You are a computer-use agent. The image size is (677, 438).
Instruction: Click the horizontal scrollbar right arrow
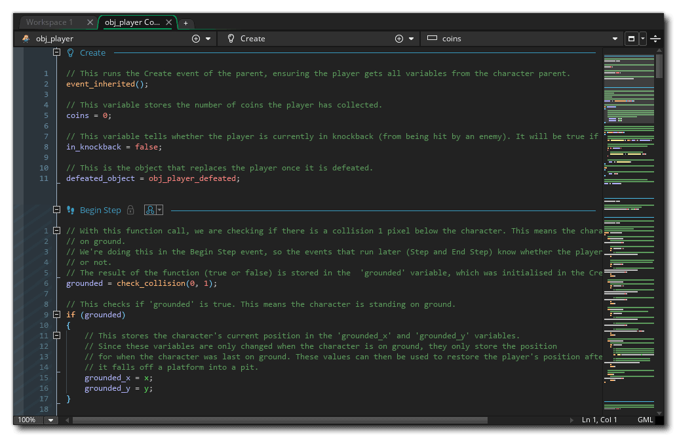point(571,420)
